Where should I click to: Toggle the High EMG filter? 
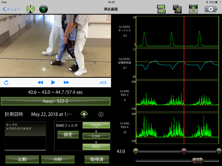(x=96, y=125)
